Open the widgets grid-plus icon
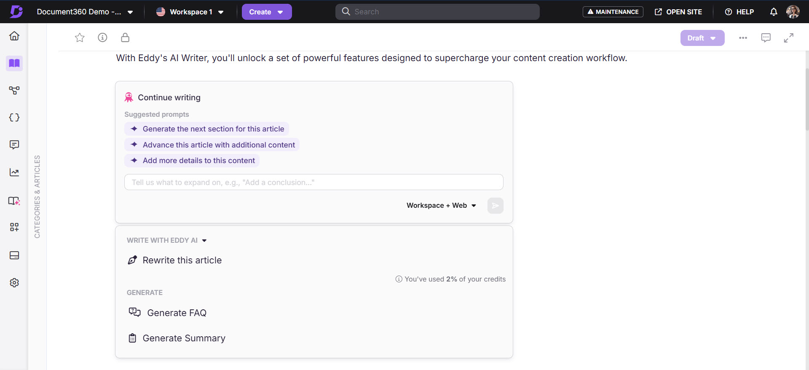Screen dimensions: 809x370 (x=14, y=227)
